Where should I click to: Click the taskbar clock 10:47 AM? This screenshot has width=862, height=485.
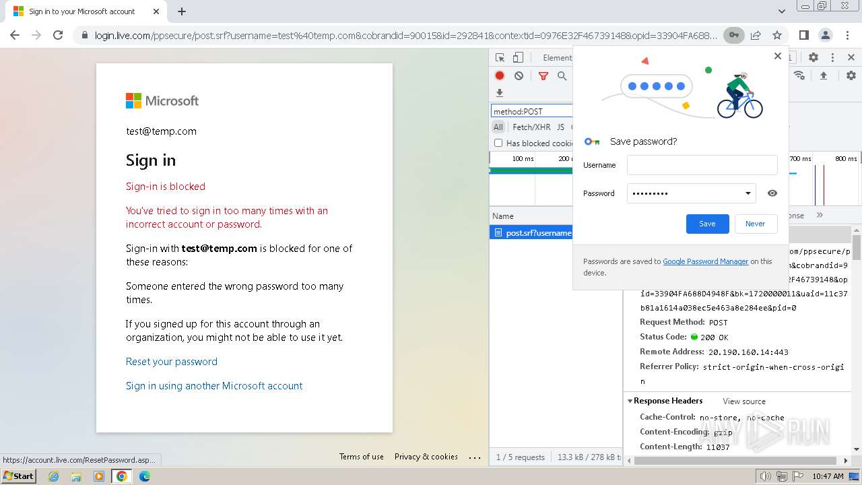click(828, 476)
